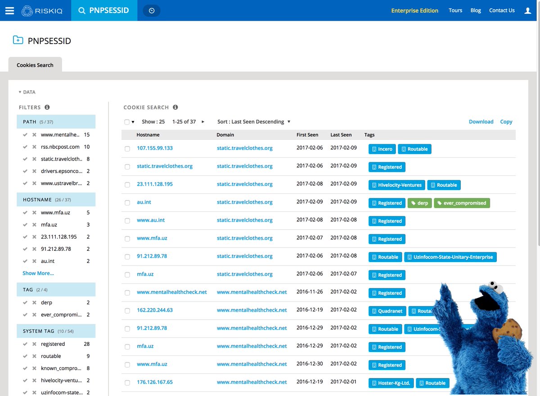The image size is (540, 396).
Task: Exclude 23.111.128.195 hostname filter X
Action: [34, 236]
